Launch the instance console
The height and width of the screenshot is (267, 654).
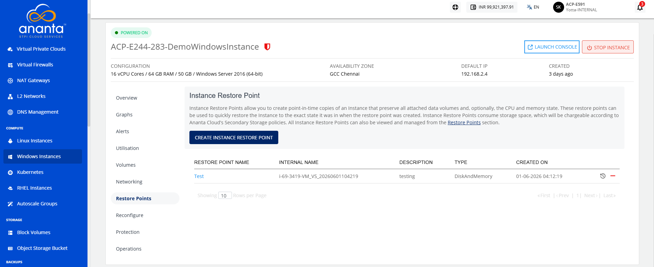(x=552, y=47)
